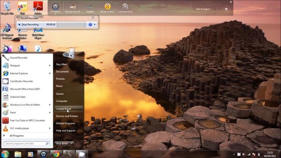This screenshot has width=281, height=158.
Task: Close the Sound Recorder window
Action: coord(93,18)
